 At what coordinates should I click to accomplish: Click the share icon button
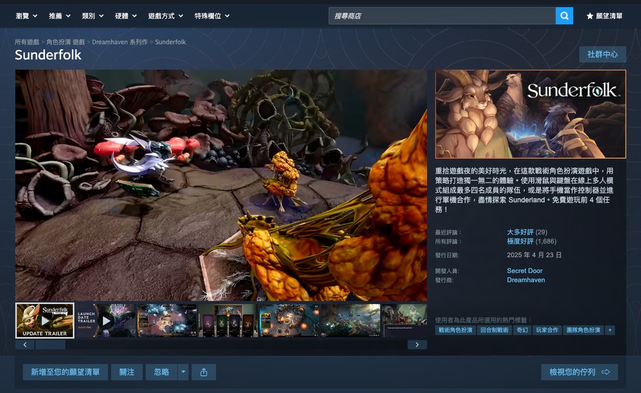click(x=204, y=372)
